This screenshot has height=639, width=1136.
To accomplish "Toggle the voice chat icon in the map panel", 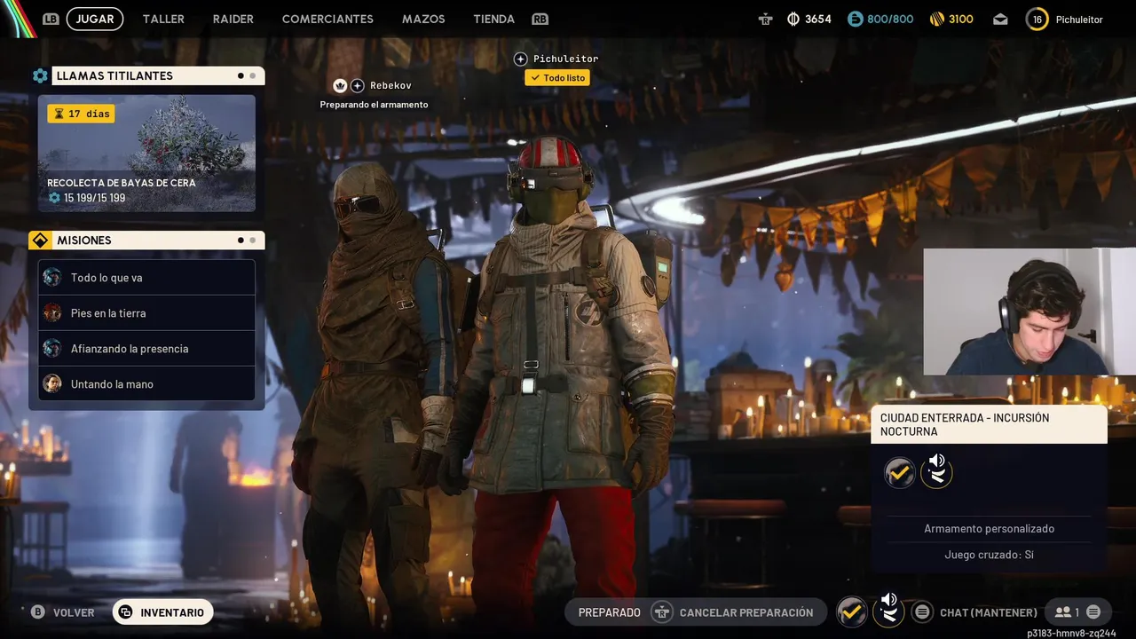I will [936, 470].
